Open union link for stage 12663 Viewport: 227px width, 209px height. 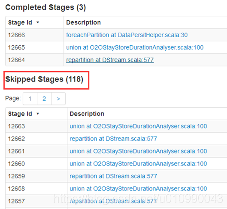[x=138, y=126]
